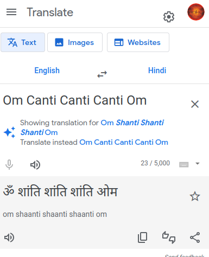Select English as the source language

tap(47, 70)
